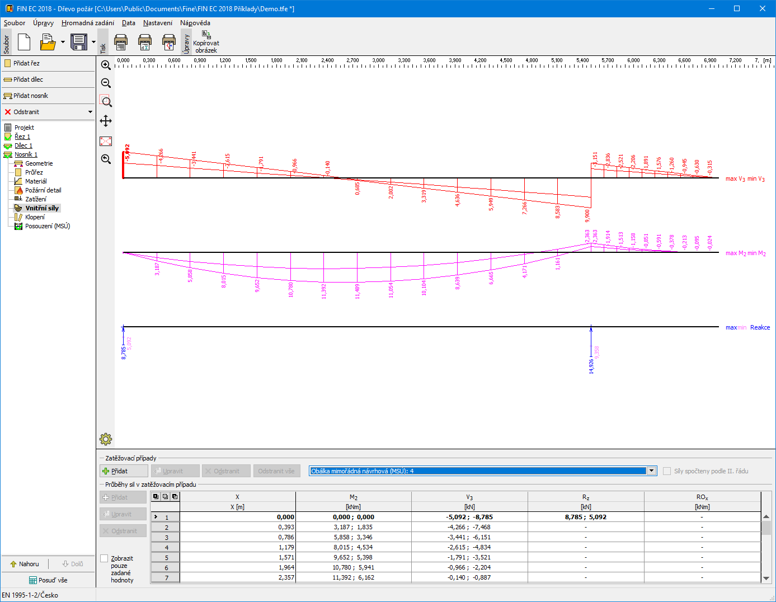Click M2 cell 11,392 ; 6,162
This screenshot has width=776, height=602.
pyautogui.click(x=354, y=577)
